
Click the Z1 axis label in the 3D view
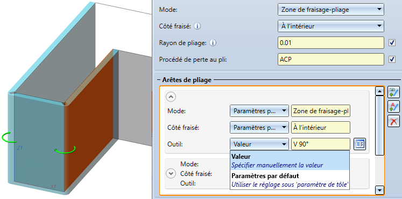(20, 148)
